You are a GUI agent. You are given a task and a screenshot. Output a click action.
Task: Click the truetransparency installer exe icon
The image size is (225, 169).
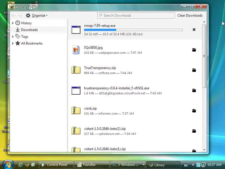pos(76,90)
